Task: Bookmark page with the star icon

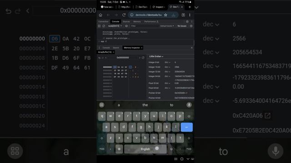Action: [166, 15]
